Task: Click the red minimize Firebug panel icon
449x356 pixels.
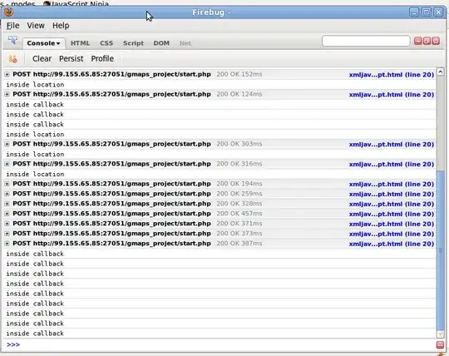Action: [x=418, y=41]
